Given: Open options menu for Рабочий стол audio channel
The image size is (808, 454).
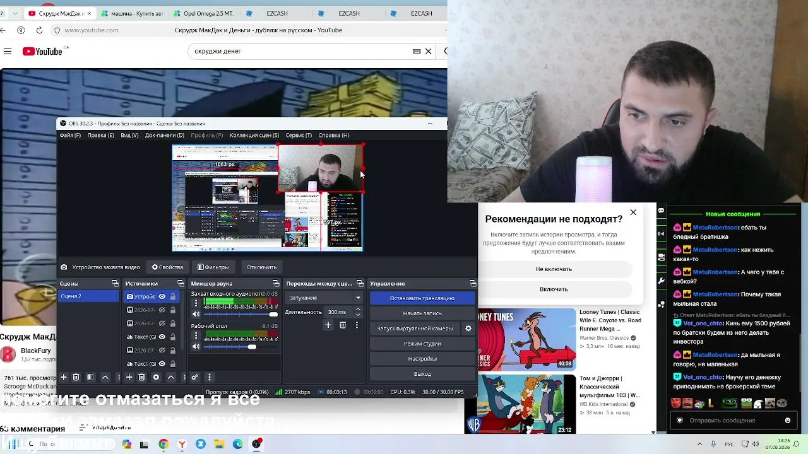Looking at the screenshot, I should 196,335.
